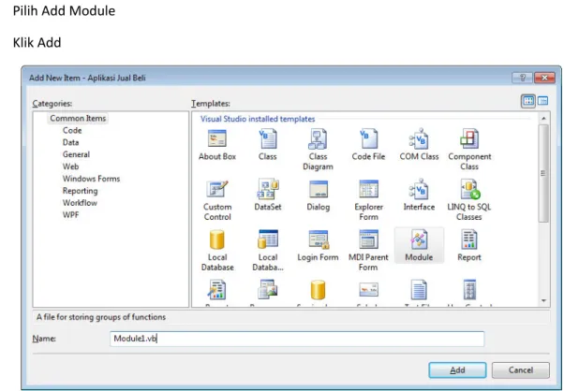Click the bar-chart wizard icon in bottom row
The width and height of the screenshot is (564, 391).
217,289
